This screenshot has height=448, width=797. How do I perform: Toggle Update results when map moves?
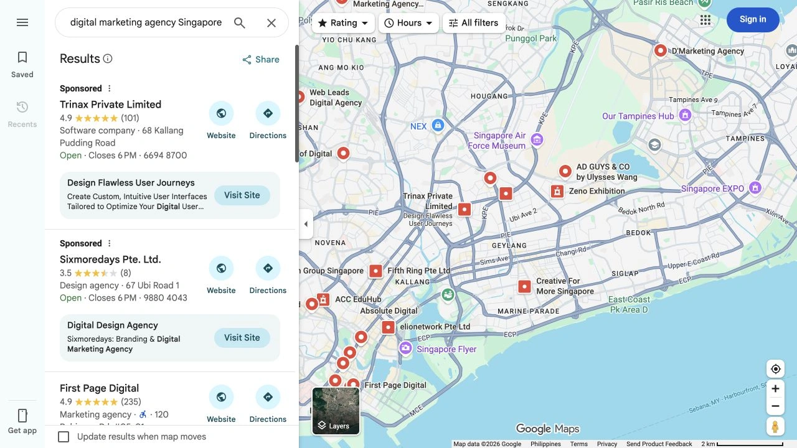(x=64, y=437)
